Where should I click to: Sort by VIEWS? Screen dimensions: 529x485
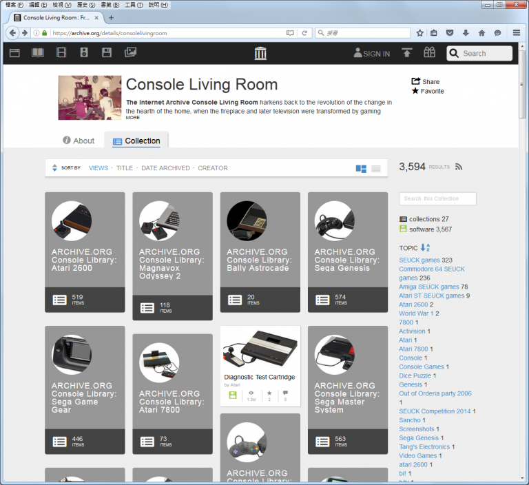98,167
